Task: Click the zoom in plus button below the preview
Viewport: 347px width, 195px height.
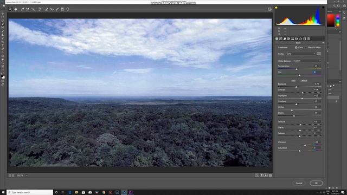Action: (13, 175)
